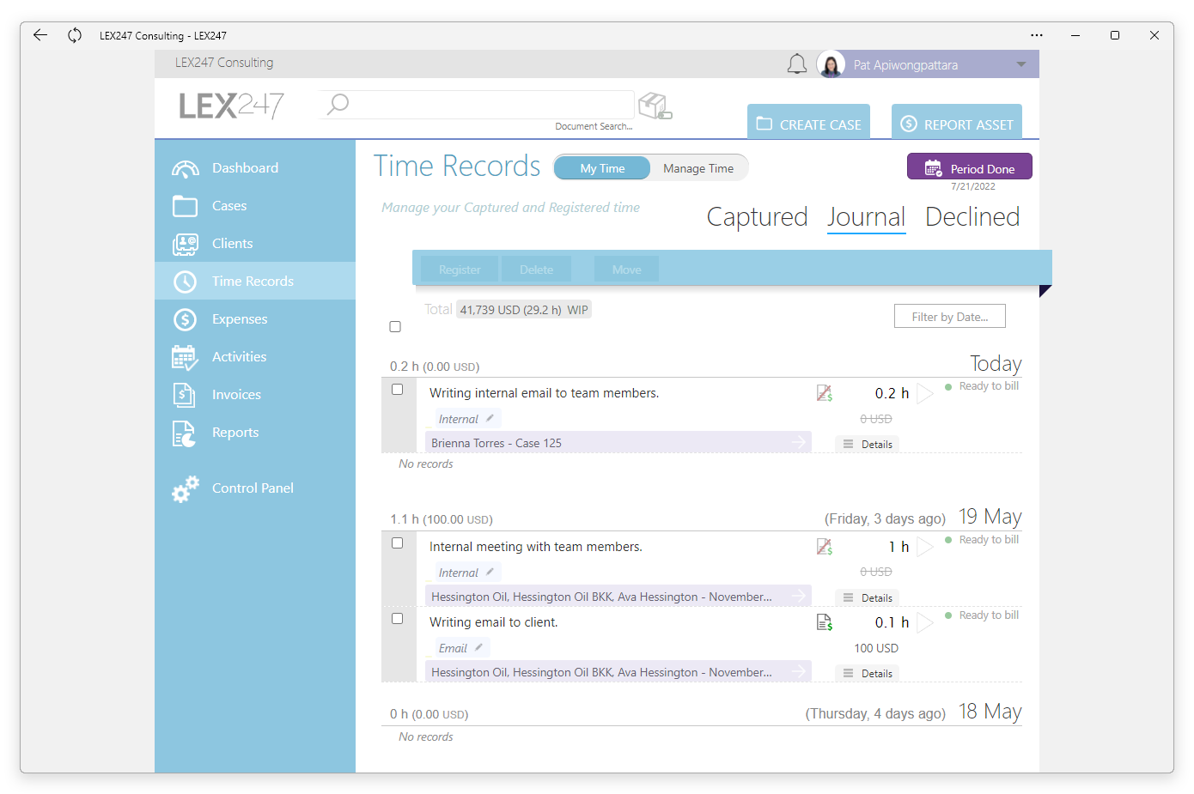Image resolution: width=1194 pixels, height=794 pixels.
Task: Select Expenses in sidebar menu
Action: click(255, 318)
